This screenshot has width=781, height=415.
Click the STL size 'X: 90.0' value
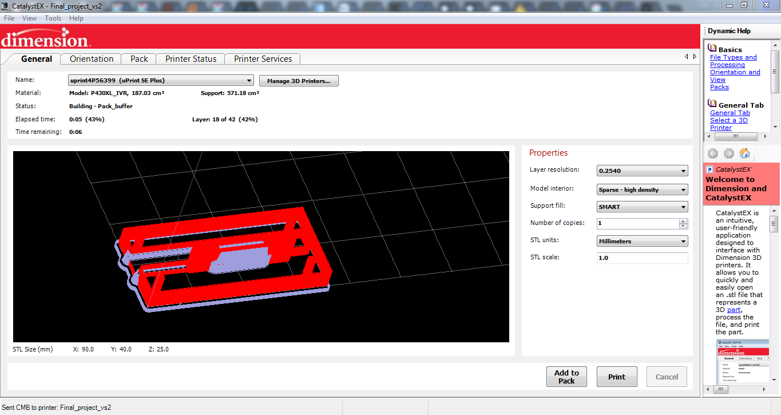tap(84, 349)
